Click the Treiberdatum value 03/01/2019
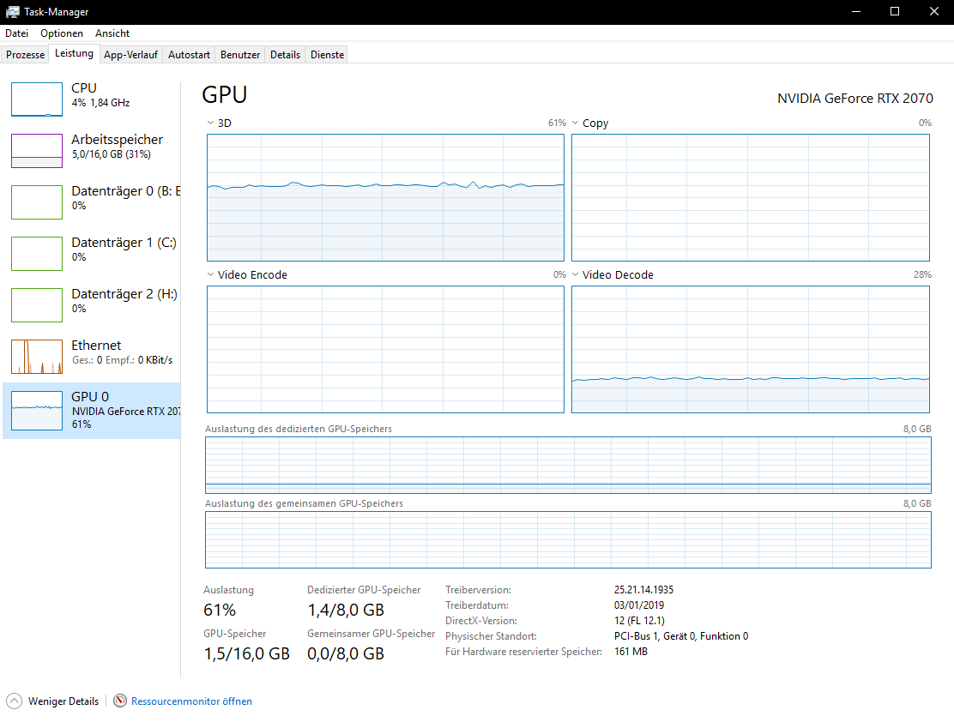This screenshot has height=722, width=954. click(x=639, y=605)
